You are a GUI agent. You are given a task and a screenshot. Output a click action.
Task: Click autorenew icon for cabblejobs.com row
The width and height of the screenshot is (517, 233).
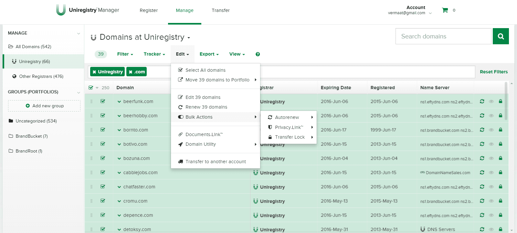click(x=482, y=172)
